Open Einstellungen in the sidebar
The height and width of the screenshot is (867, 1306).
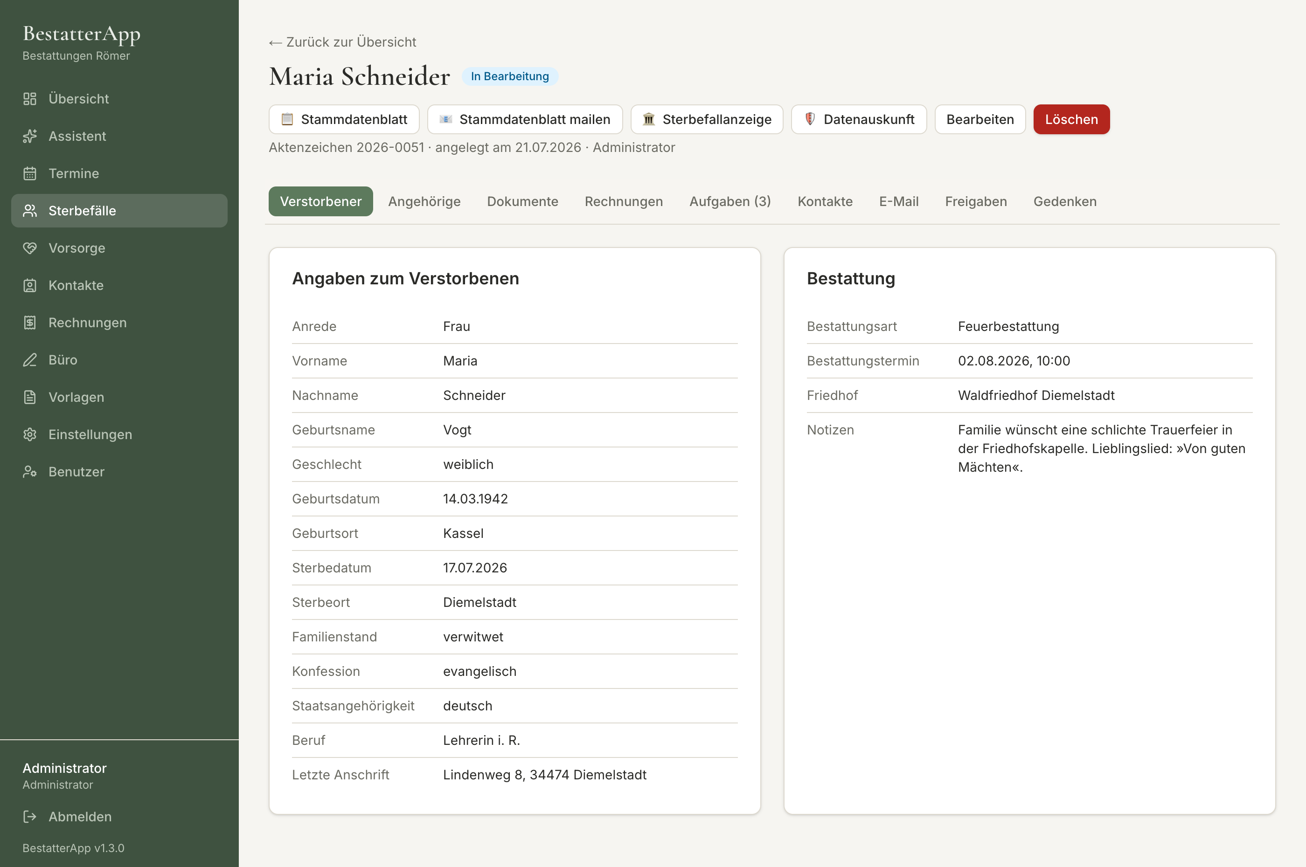pos(119,434)
